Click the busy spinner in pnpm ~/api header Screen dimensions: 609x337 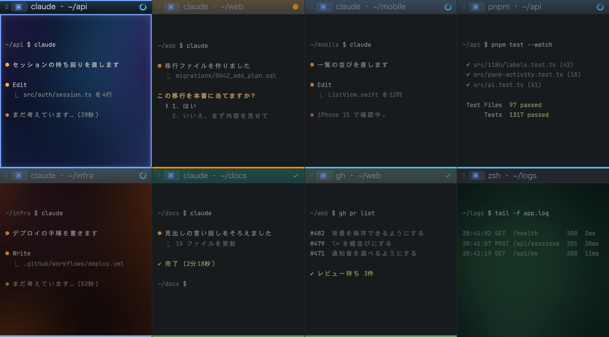[x=600, y=7]
